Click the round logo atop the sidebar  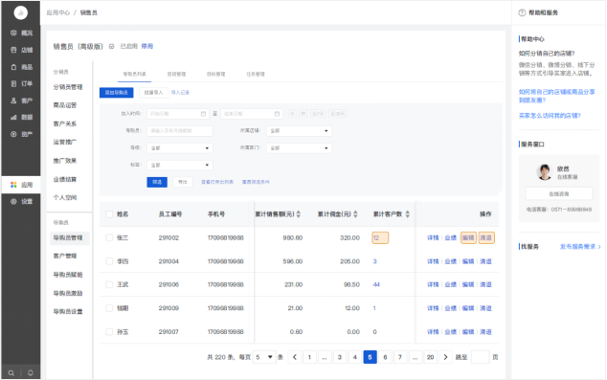pyautogui.click(x=21, y=12)
